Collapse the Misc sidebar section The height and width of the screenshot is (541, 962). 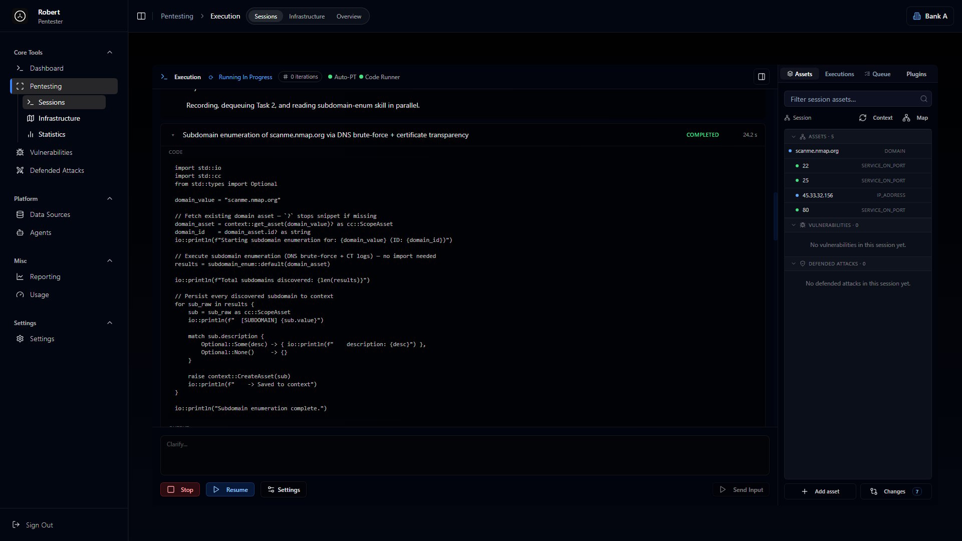pyautogui.click(x=110, y=260)
